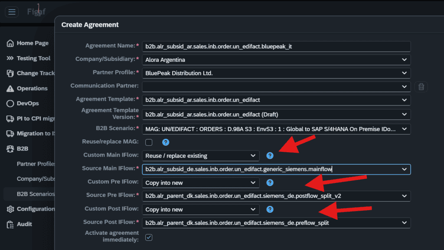Open help for Custom Post IFlow
Screen dimensions: 444x250
tap(270, 209)
